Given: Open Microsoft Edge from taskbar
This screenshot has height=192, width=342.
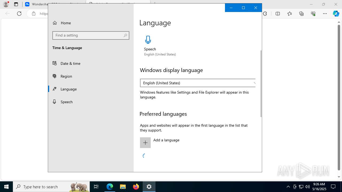Looking at the screenshot, I should [x=110, y=187].
